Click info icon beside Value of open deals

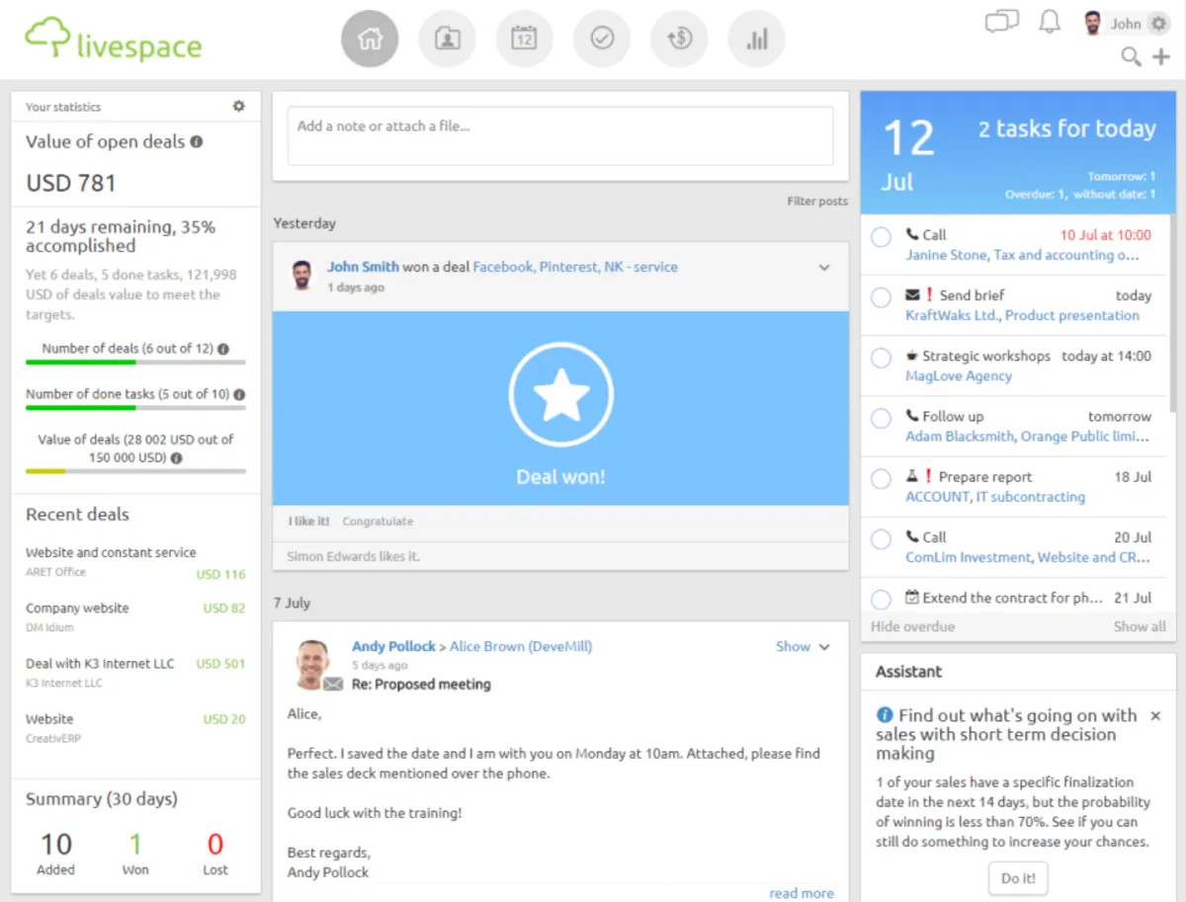tap(196, 141)
